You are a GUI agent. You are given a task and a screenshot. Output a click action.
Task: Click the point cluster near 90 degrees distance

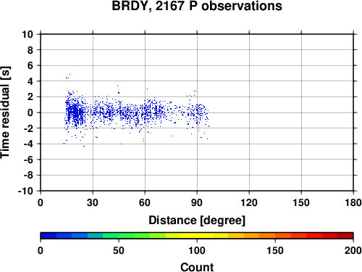198,112
